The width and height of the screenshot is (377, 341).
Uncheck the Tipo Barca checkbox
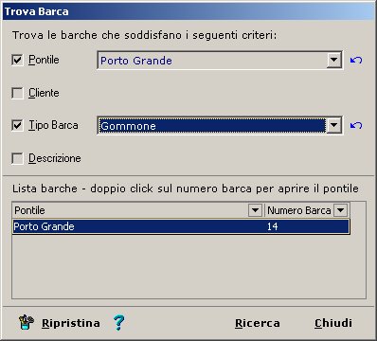(x=17, y=125)
